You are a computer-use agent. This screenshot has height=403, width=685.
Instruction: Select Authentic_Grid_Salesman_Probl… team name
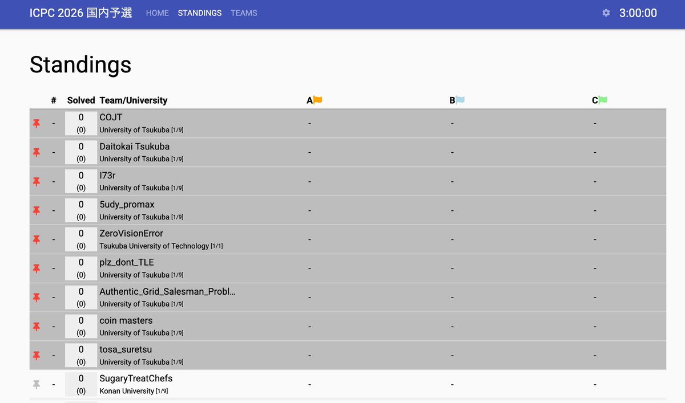168,292
